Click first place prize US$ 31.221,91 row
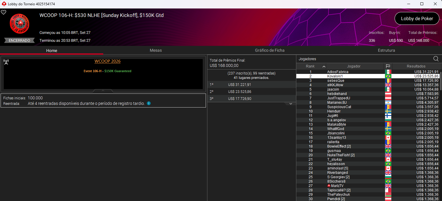Screen dimensions: 442x201 252,85
